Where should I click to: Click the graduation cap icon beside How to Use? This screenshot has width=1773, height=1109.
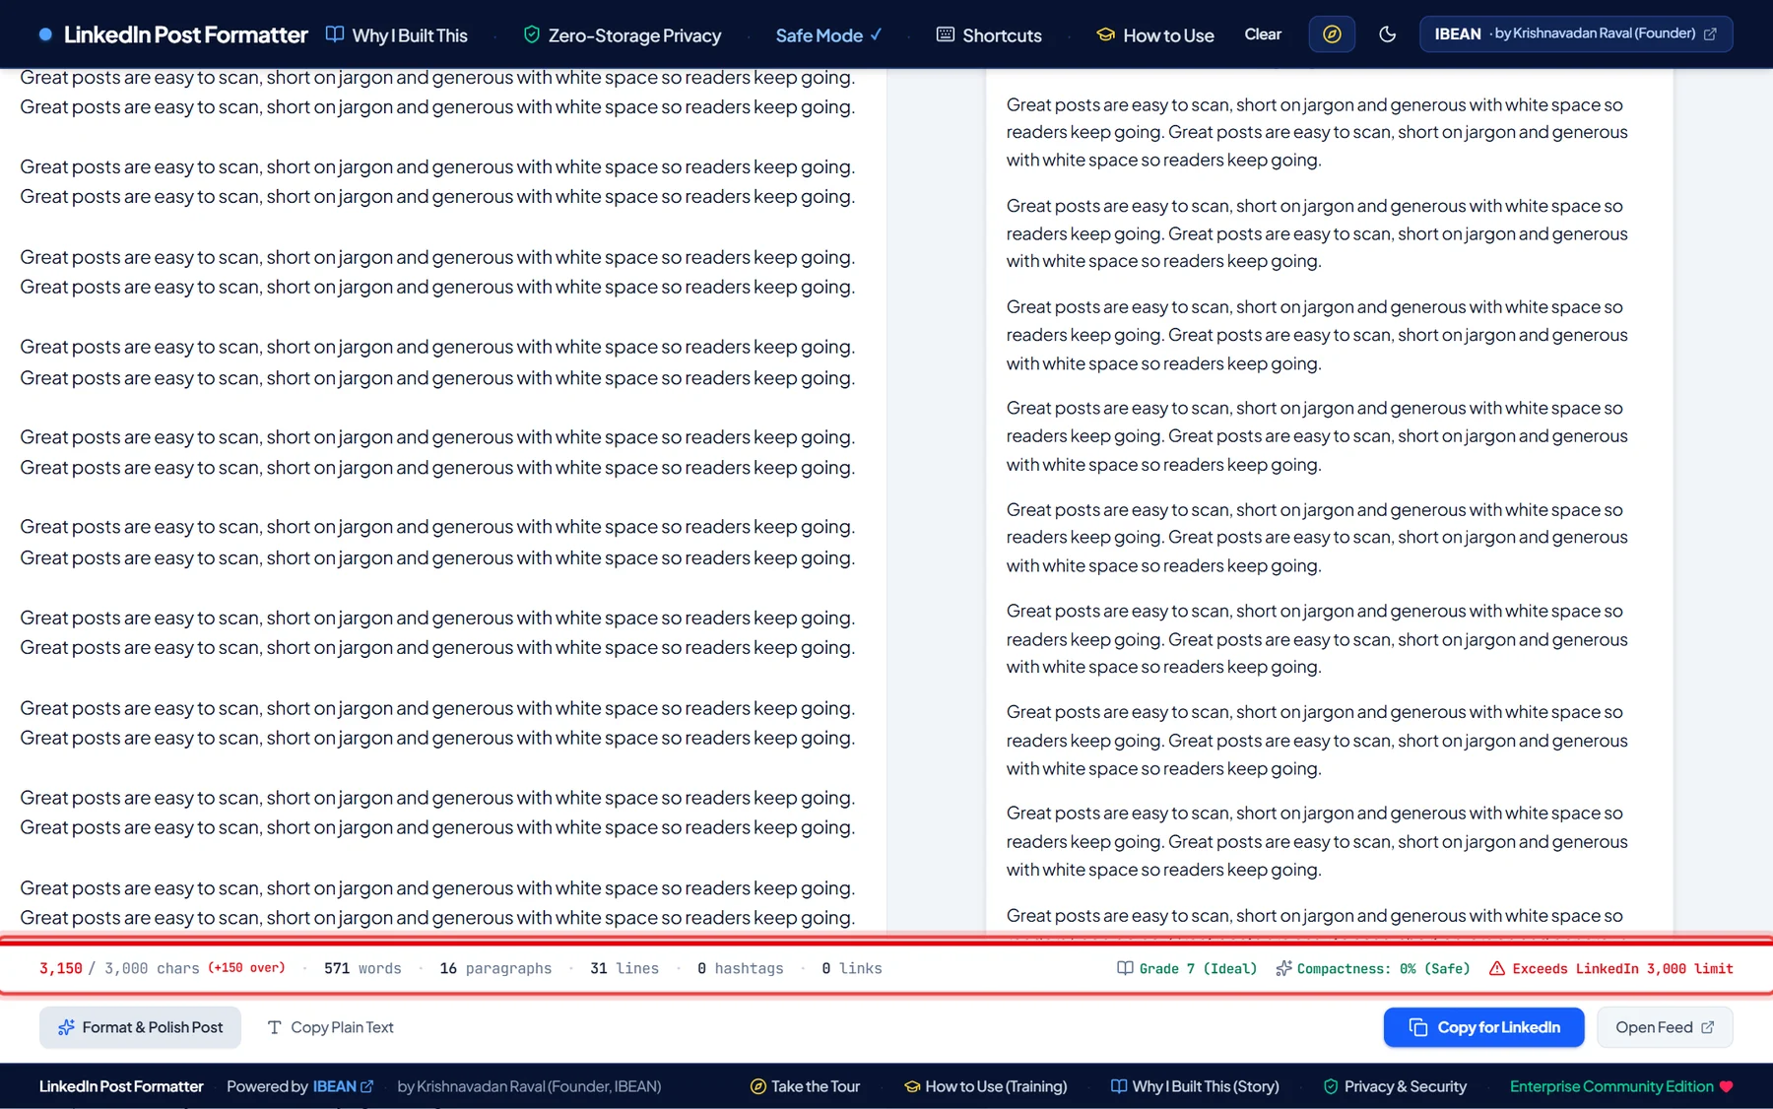pos(1106,34)
